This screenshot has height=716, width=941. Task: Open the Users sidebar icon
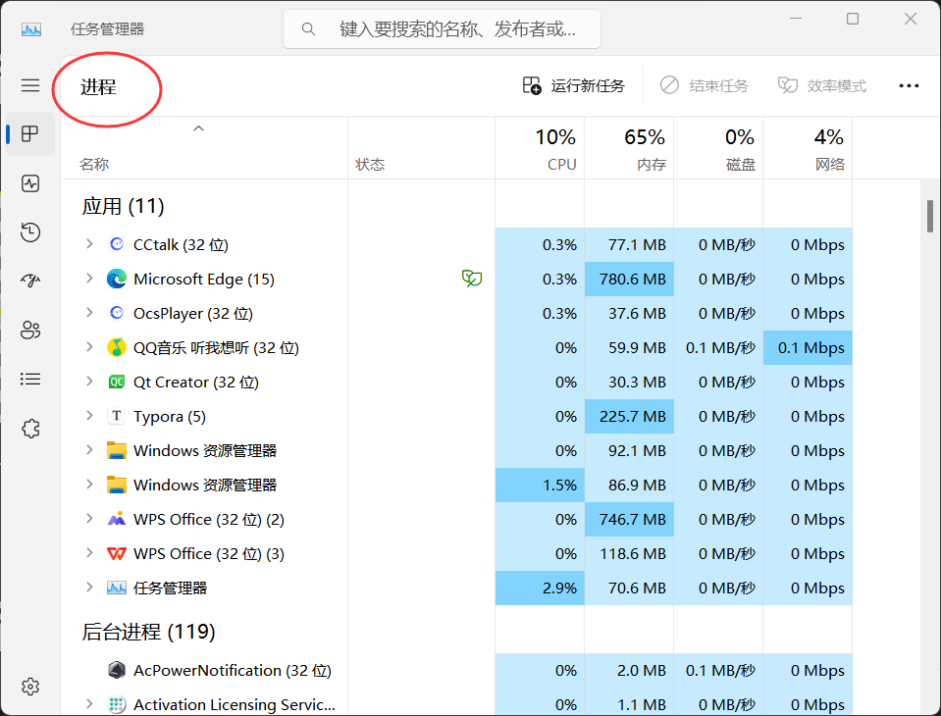click(30, 330)
